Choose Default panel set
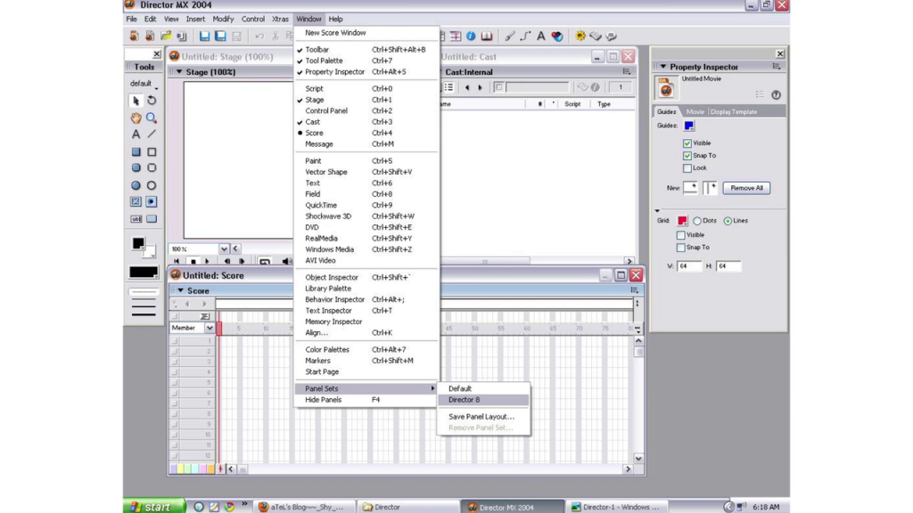The height and width of the screenshot is (513, 913). (483, 388)
